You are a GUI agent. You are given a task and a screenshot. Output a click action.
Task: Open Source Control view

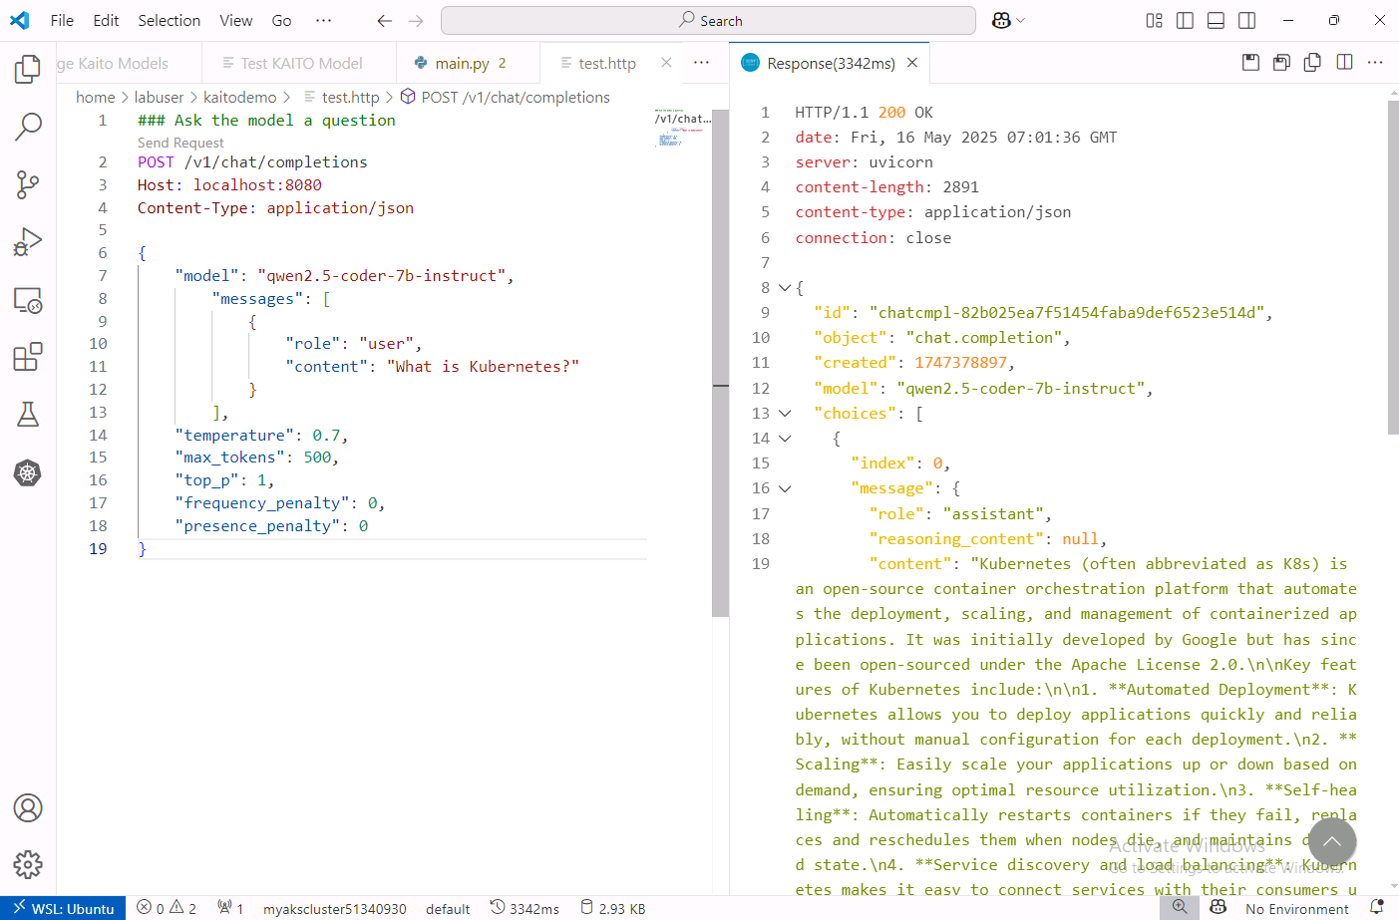28,184
